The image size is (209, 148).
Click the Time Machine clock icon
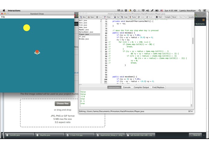(135, 10)
